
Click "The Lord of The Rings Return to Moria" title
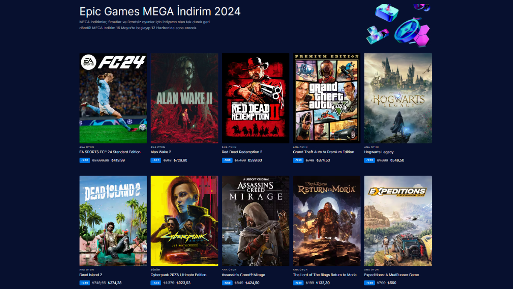(325, 275)
